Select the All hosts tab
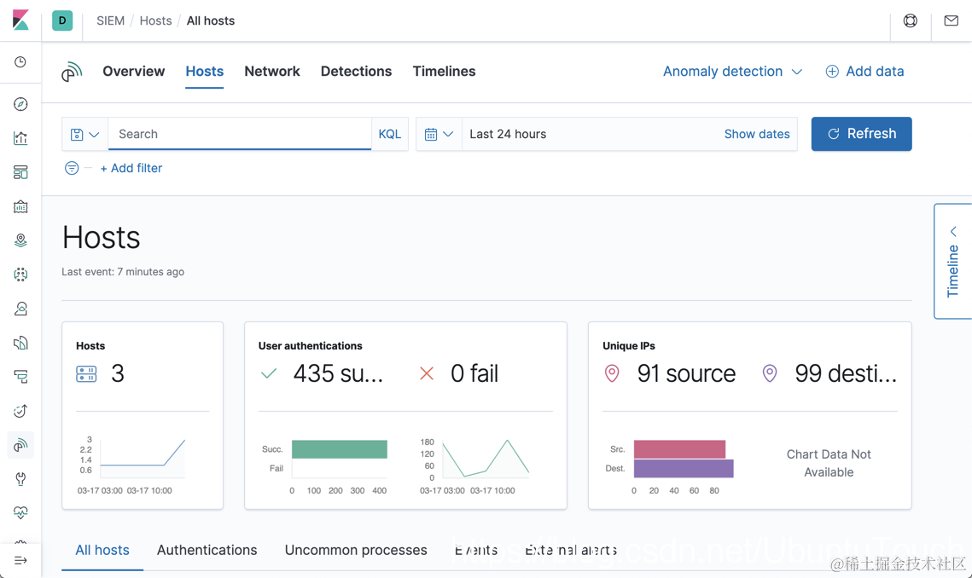 [x=102, y=550]
